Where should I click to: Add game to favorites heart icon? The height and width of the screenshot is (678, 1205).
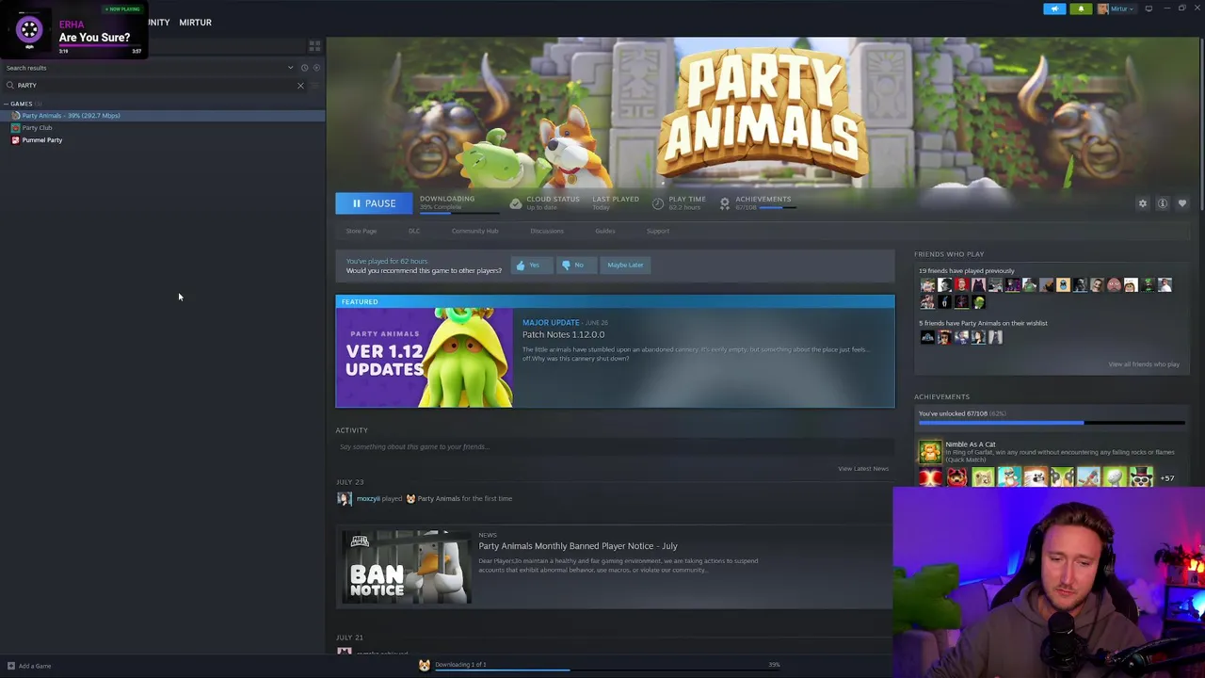[1182, 203]
